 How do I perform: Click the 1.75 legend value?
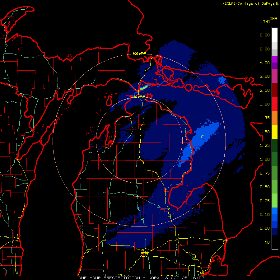click(265, 118)
